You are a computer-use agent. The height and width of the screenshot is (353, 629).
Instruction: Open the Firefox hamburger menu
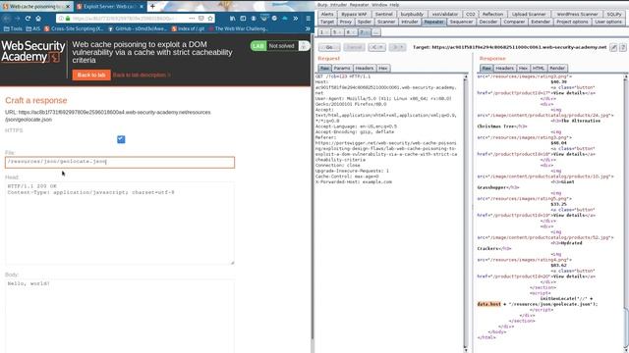coord(308,19)
